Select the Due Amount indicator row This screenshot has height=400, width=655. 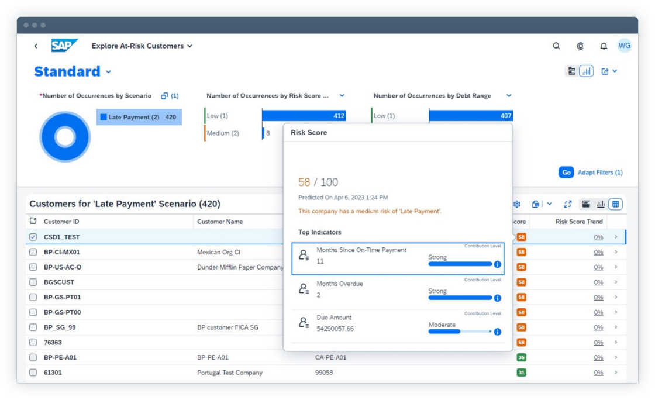pyautogui.click(x=398, y=326)
